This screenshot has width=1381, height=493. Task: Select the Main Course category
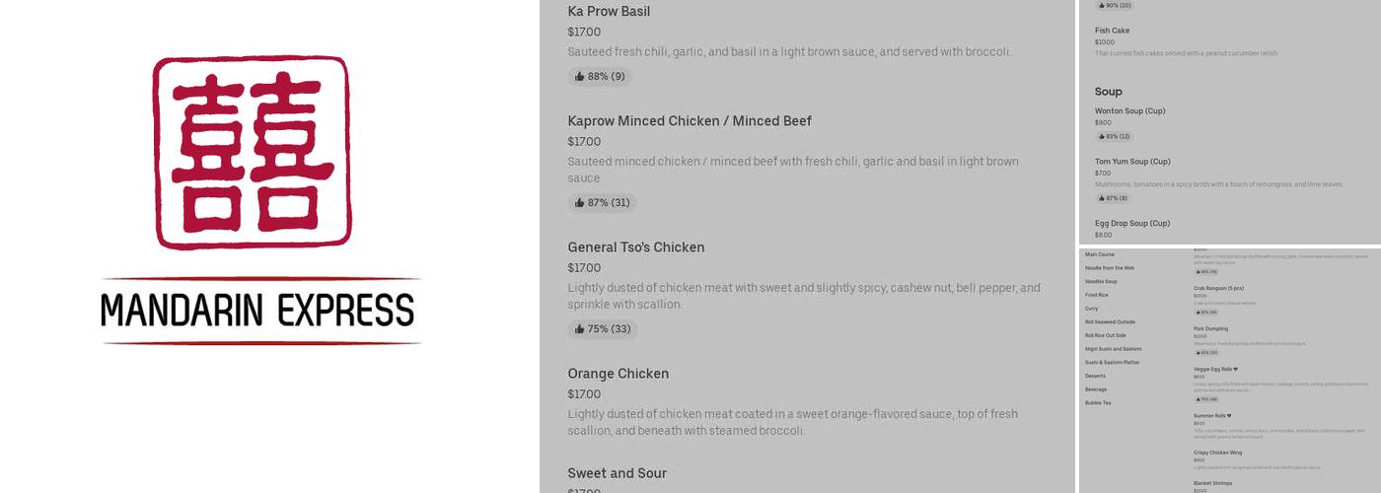coord(1100,254)
